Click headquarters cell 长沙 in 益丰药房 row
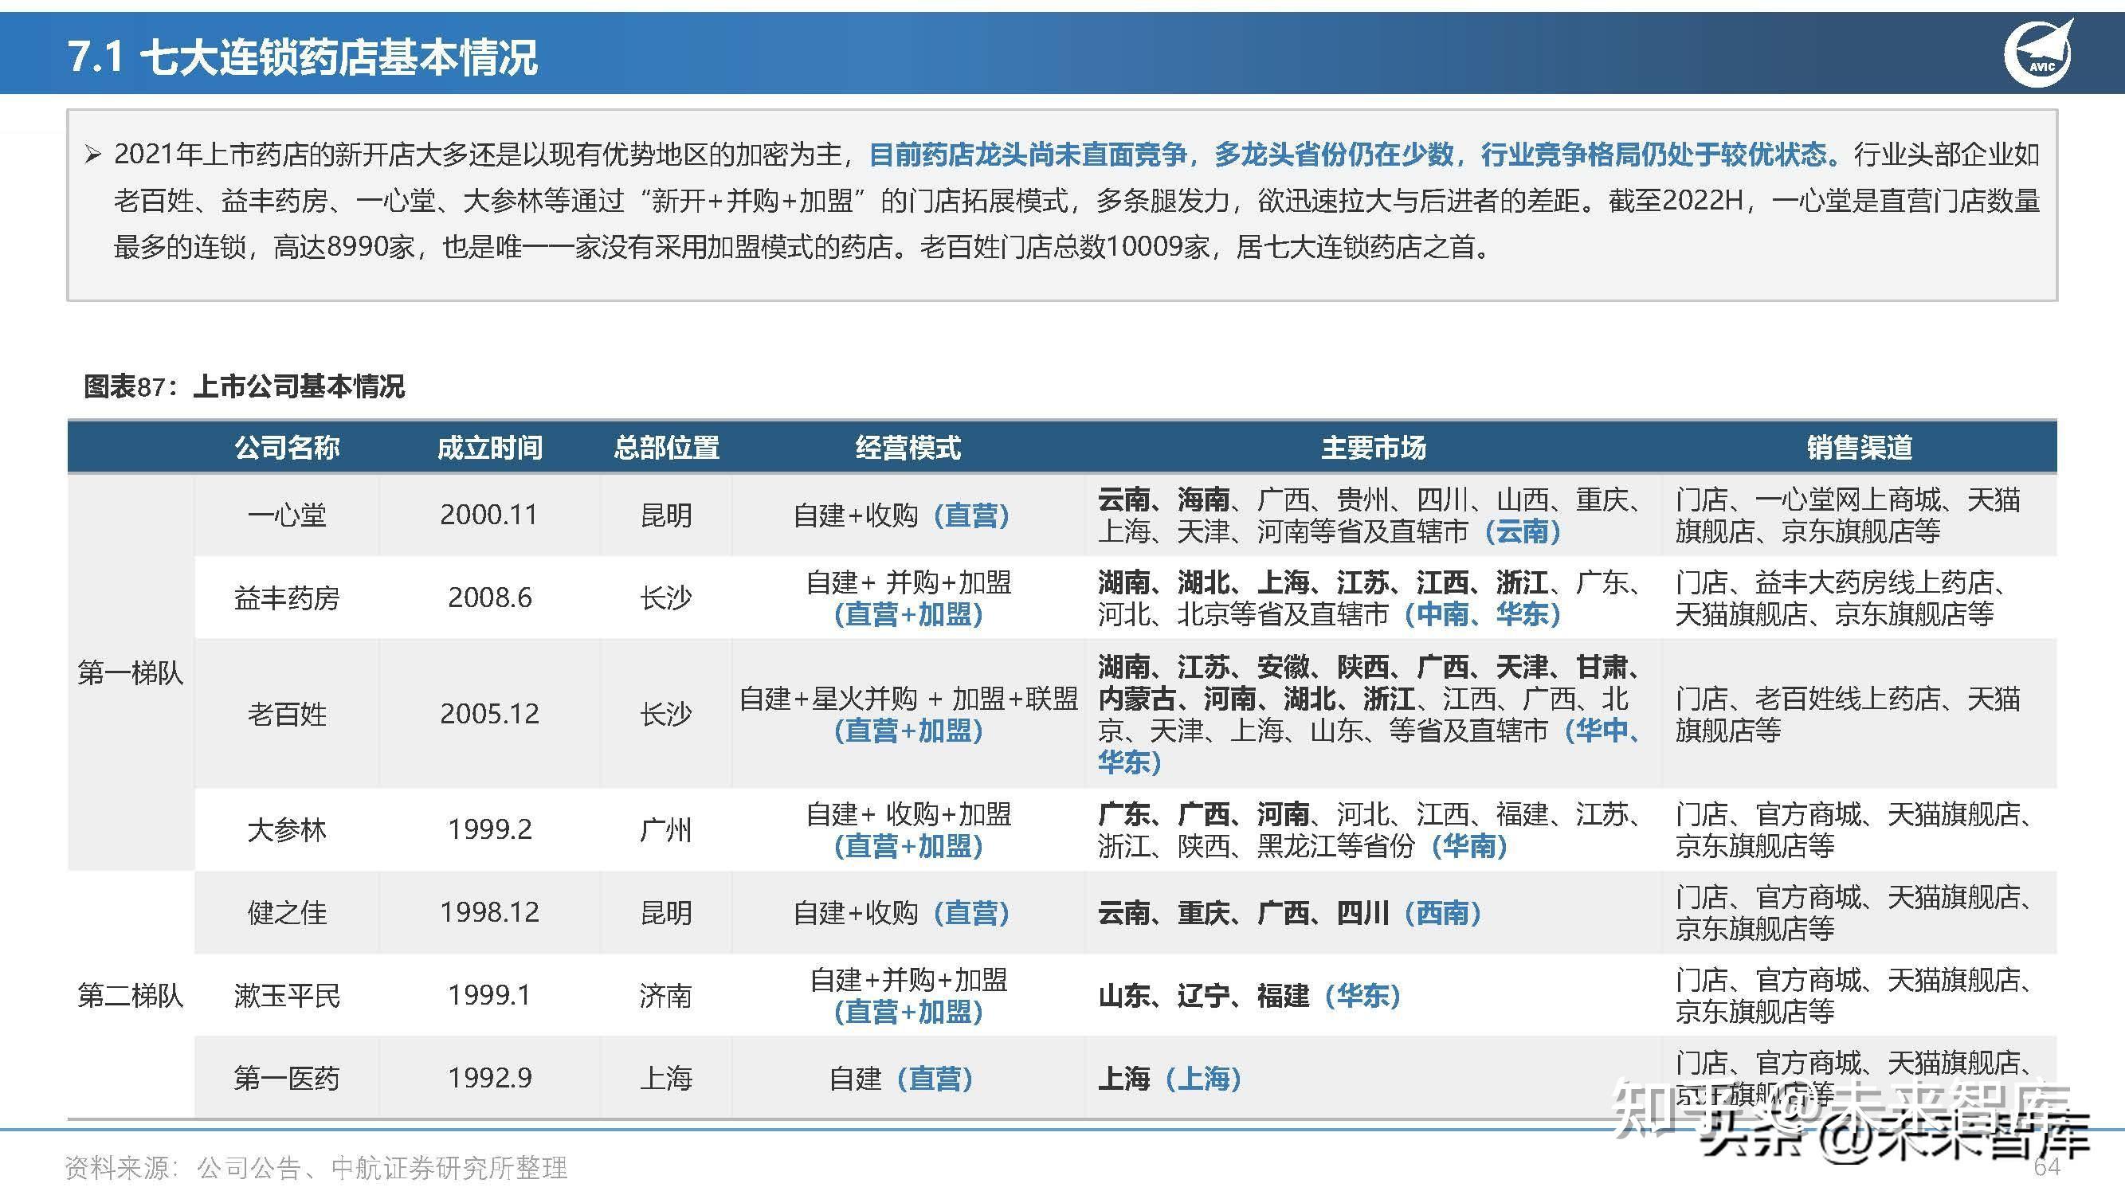This screenshot has height=1195, width=2125. [x=666, y=598]
